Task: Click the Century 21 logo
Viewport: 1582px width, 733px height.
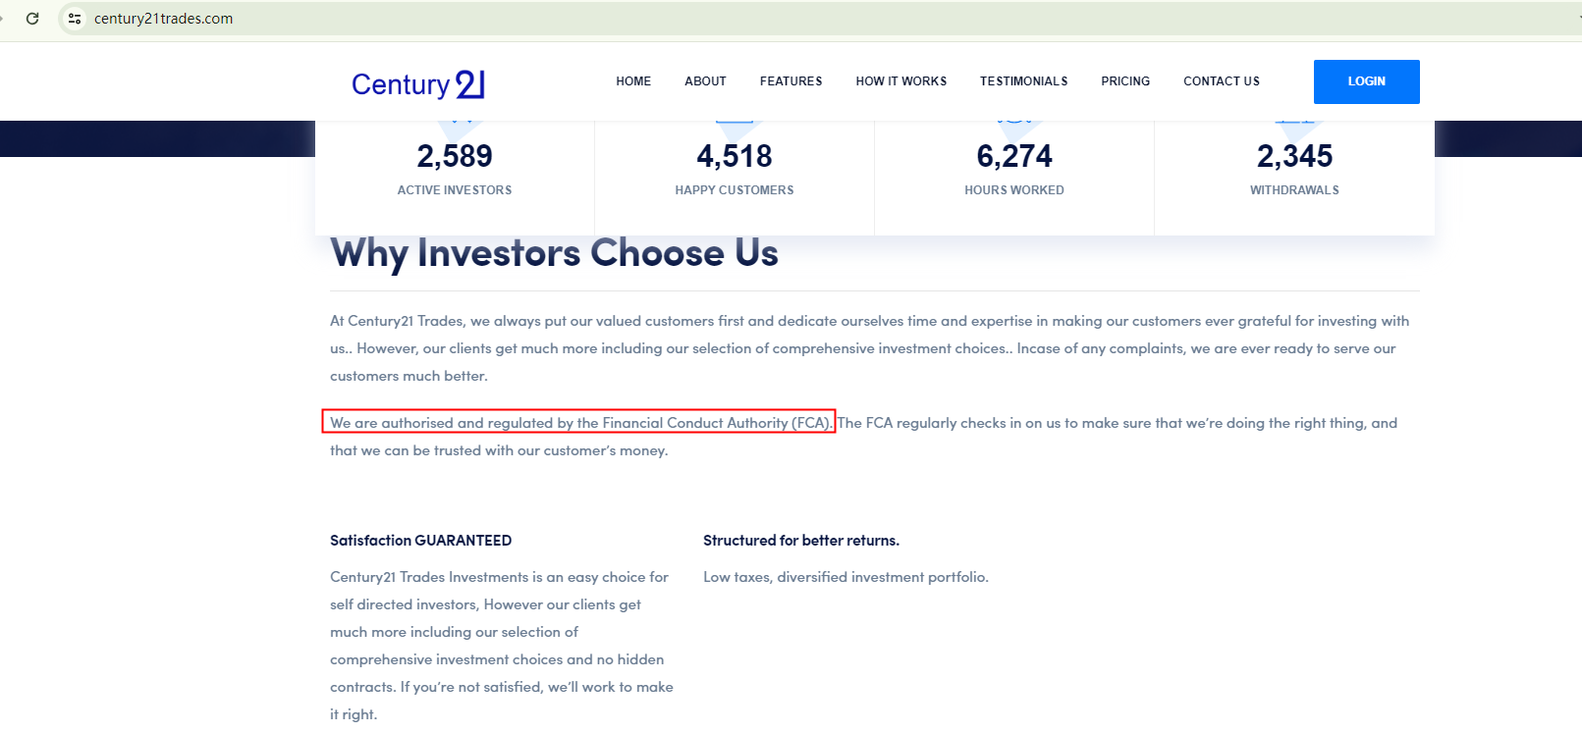Action: click(x=418, y=84)
